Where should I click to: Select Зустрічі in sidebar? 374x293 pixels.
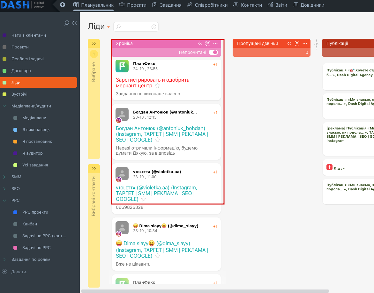pyautogui.click(x=19, y=94)
